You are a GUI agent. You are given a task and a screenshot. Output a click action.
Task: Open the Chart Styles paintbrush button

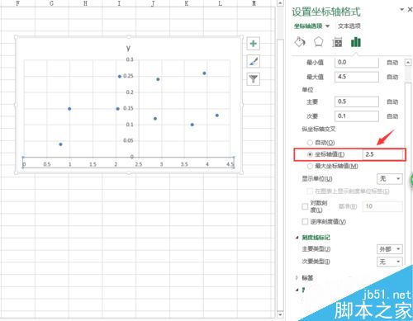(253, 61)
